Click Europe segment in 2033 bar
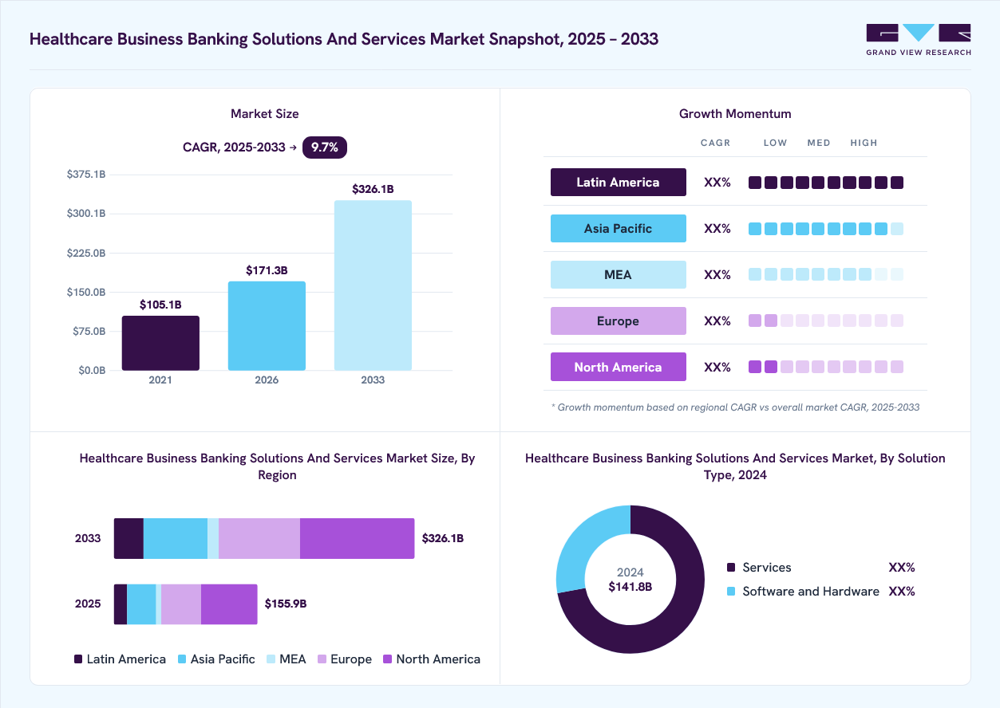1000x708 pixels. [x=259, y=538]
